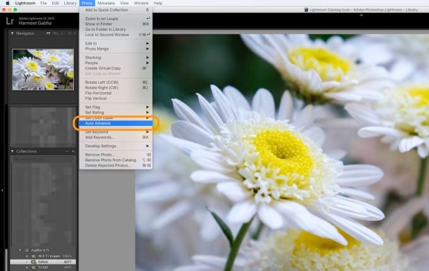Expand the All X-T1 Images arrow
The height and width of the screenshot is (271, 429).
coord(26,257)
